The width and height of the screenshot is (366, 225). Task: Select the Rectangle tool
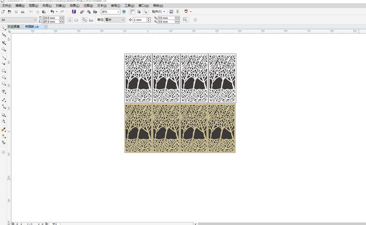click(4, 71)
